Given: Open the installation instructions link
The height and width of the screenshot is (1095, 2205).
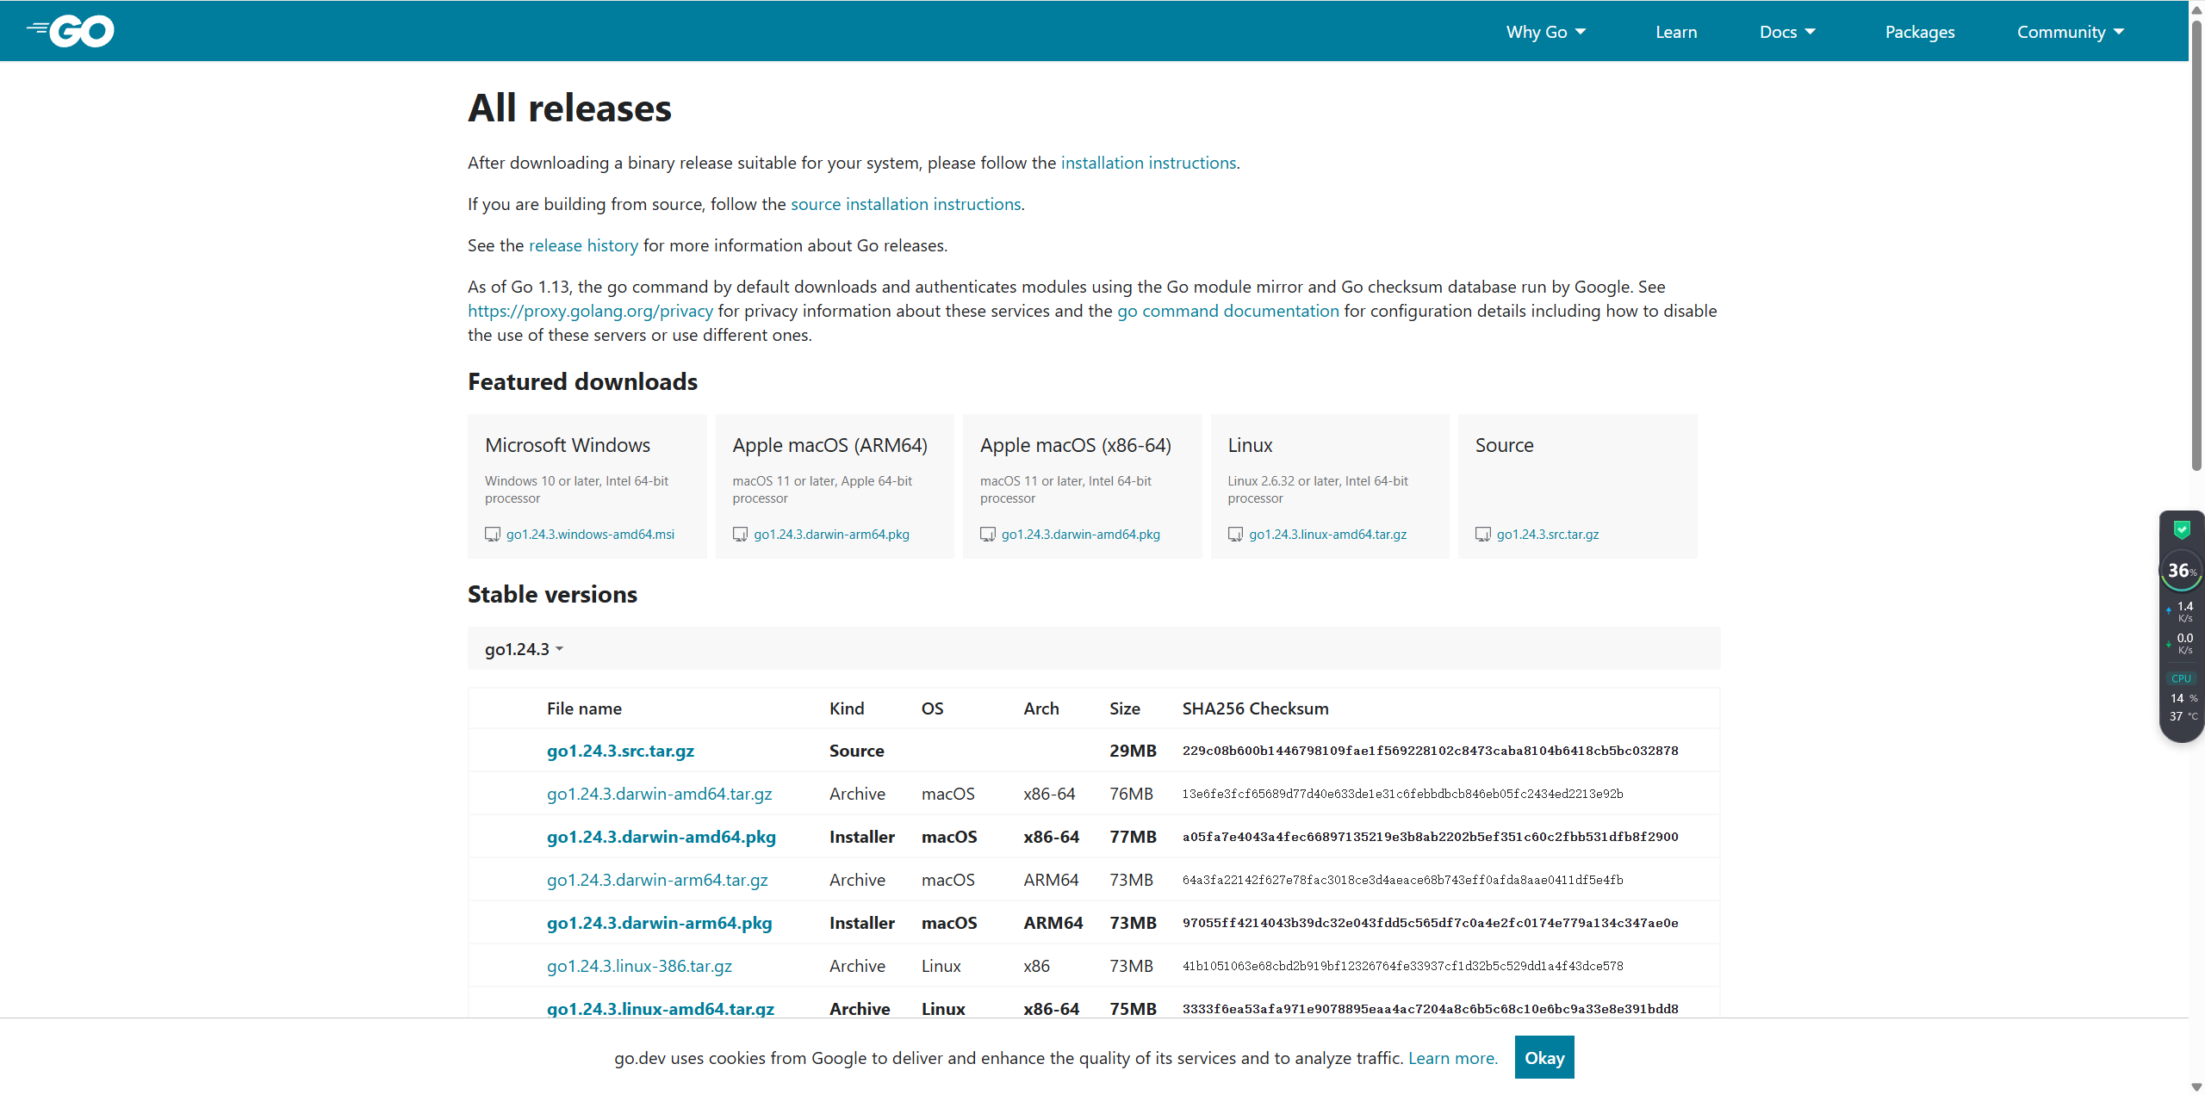Looking at the screenshot, I should (1148, 163).
